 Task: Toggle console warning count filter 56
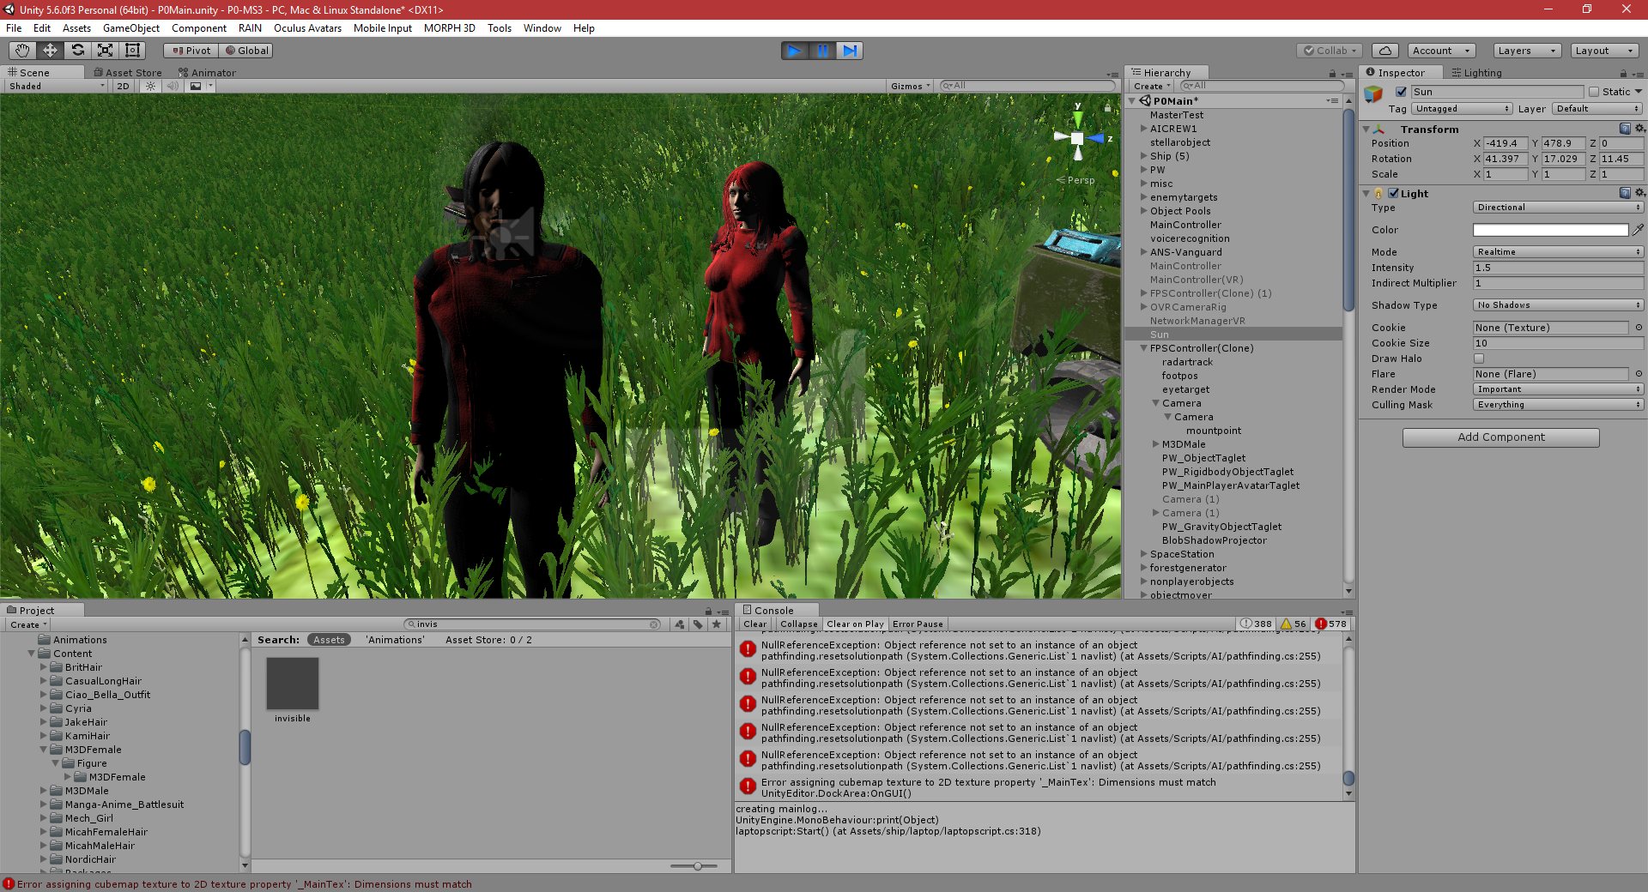point(1294,624)
